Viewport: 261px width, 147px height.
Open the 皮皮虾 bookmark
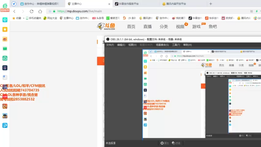[x=228, y=18]
